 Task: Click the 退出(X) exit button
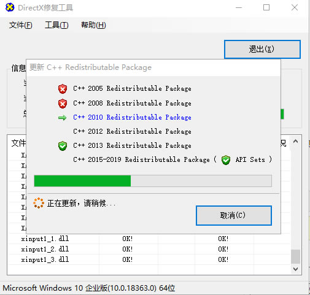point(262,49)
